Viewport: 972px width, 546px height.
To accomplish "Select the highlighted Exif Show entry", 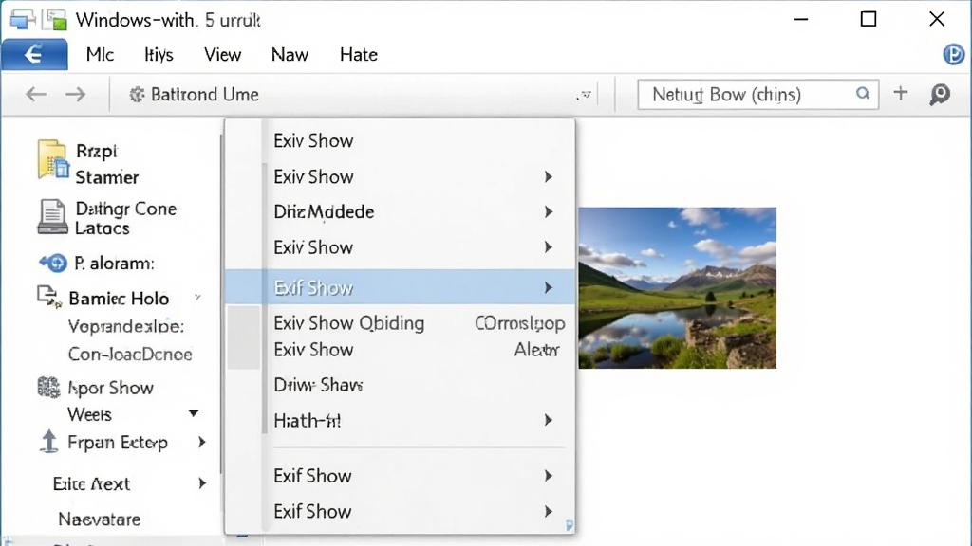I will click(400, 287).
